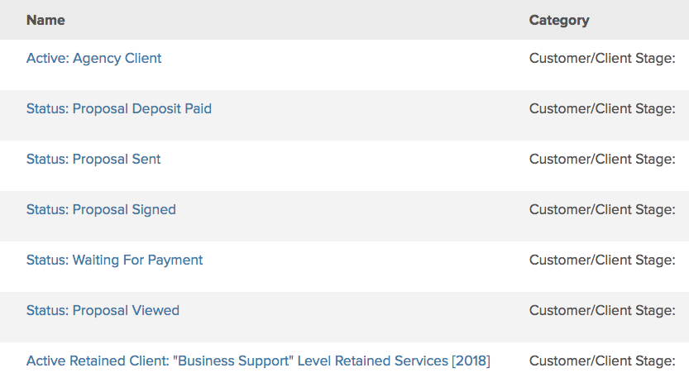Select "Status: Waiting For Payment" link
The image size is (689, 387).
click(114, 260)
